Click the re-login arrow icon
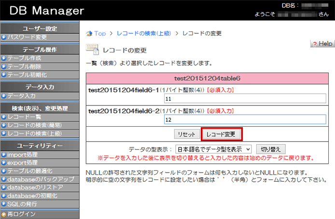 pyautogui.click(x=4, y=214)
